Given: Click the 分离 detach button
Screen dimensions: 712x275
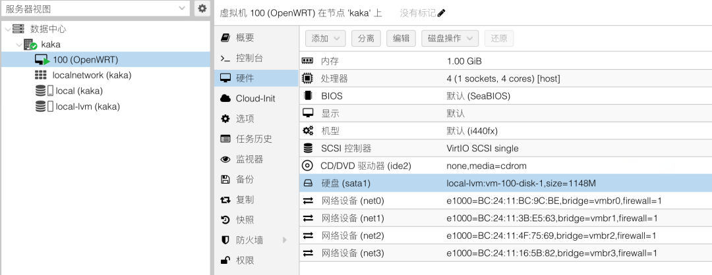Looking at the screenshot, I should pos(366,39).
